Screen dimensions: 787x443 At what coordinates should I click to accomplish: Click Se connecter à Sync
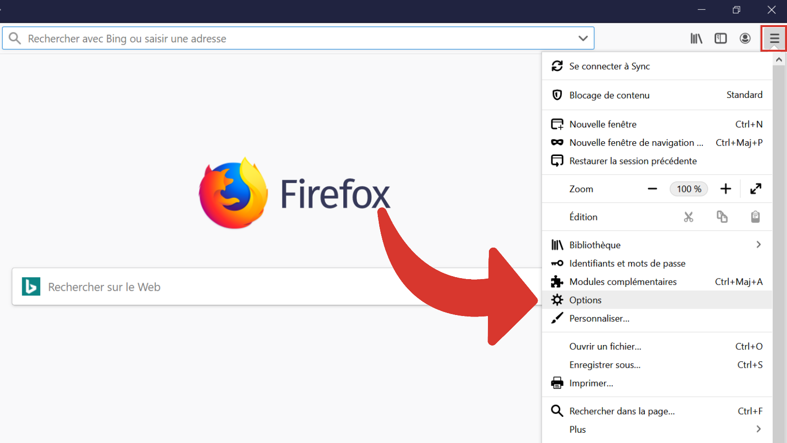[x=609, y=66]
